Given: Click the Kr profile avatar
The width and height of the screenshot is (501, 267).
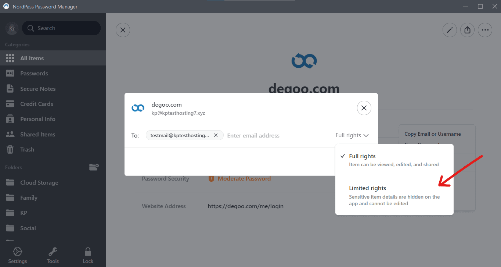Looking at the screenshot, I should point(12,28).
